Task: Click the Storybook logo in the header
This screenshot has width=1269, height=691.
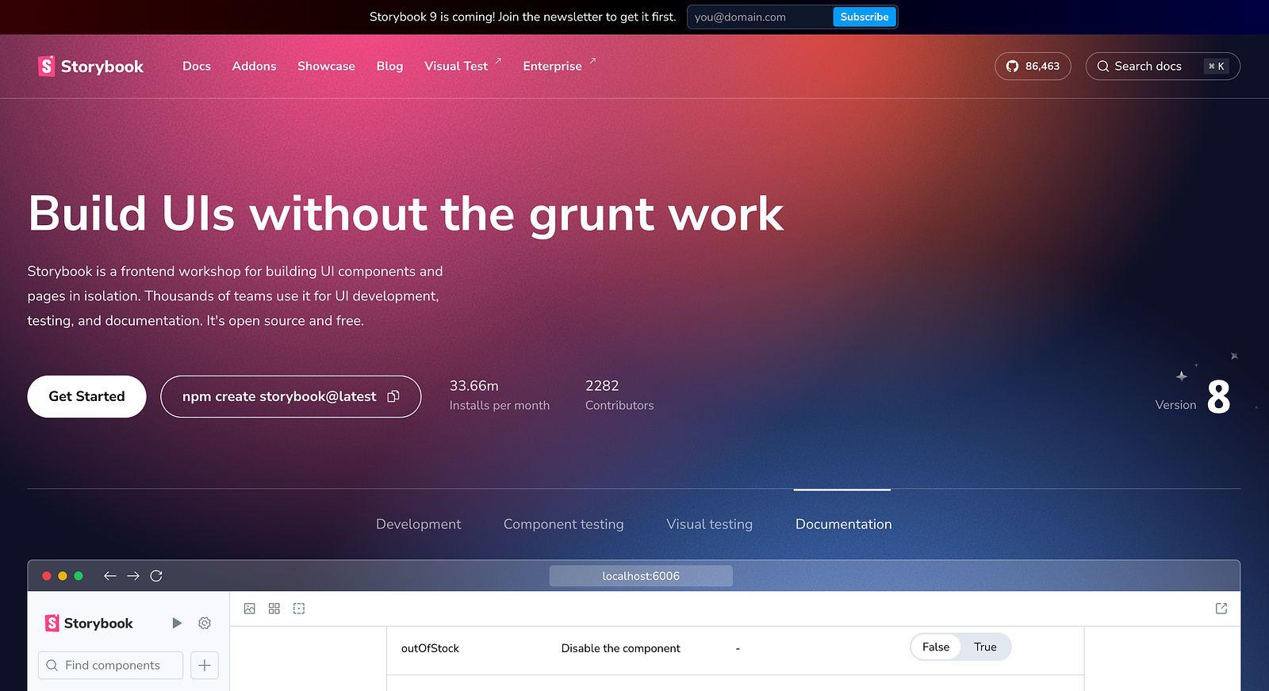Action: pyautogui.click(x=90, y=67)
